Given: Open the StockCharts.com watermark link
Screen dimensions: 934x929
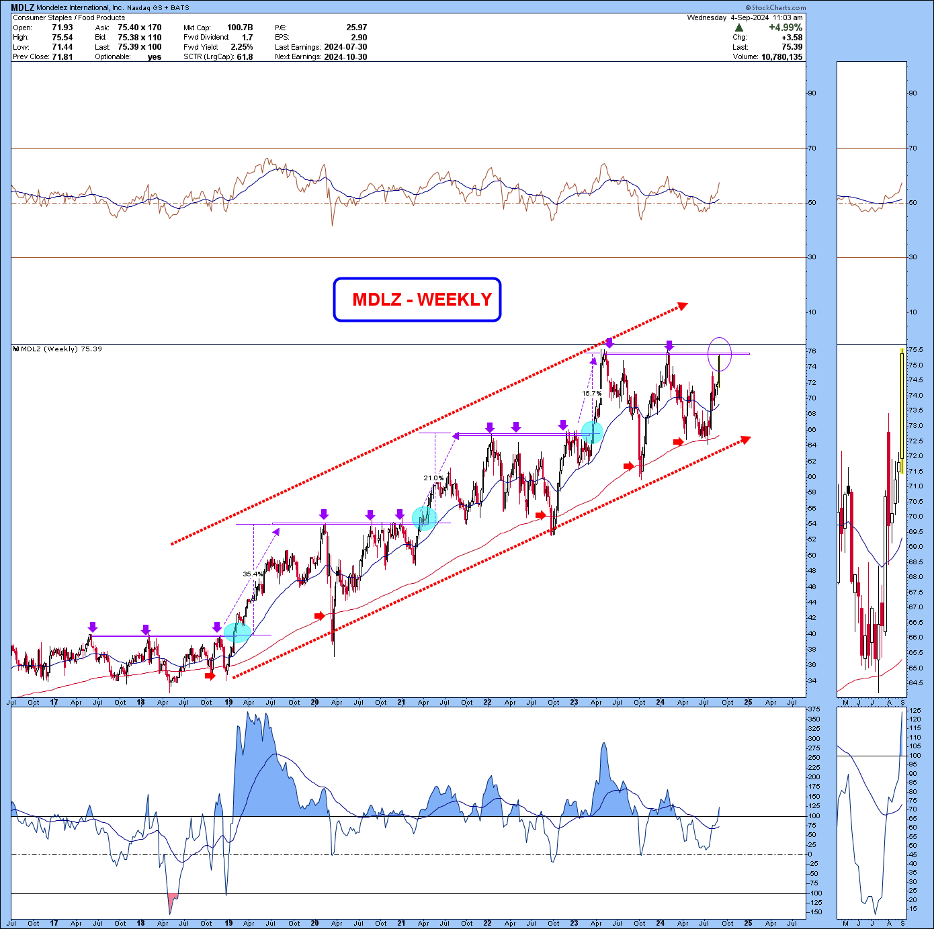Looking at the screenshot, I should (775, 7).
